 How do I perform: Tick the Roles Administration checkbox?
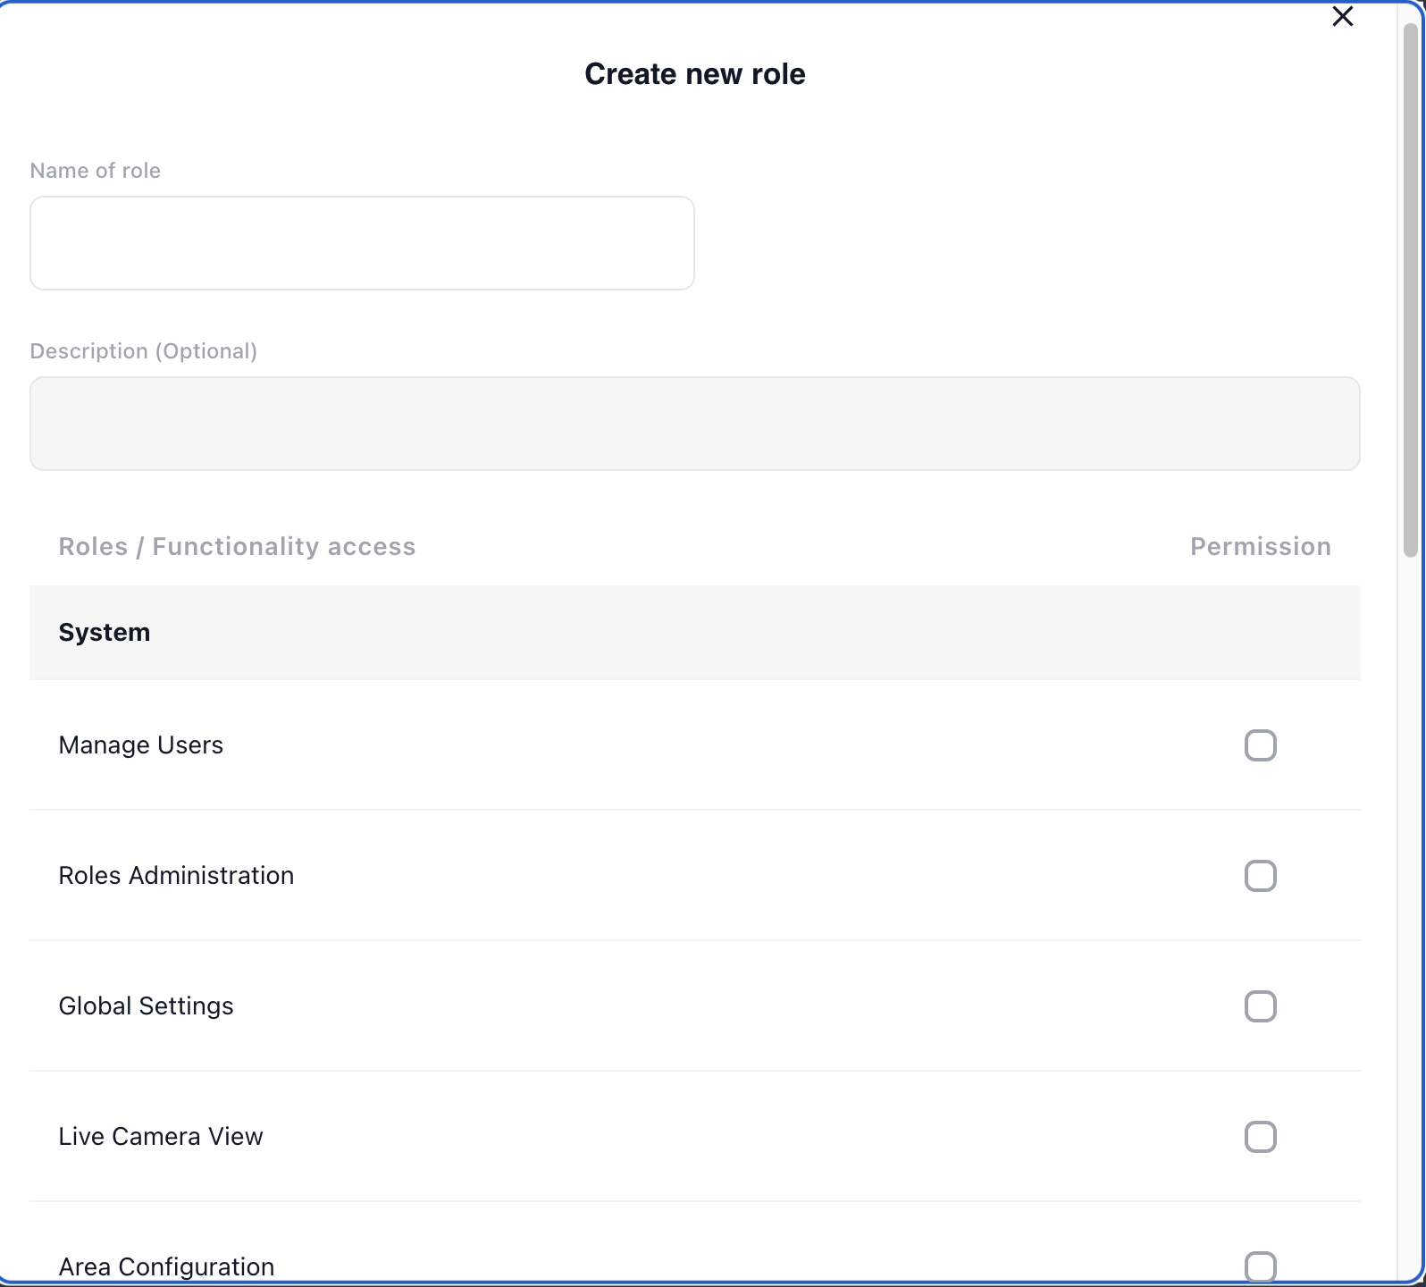click(1260, 876)
